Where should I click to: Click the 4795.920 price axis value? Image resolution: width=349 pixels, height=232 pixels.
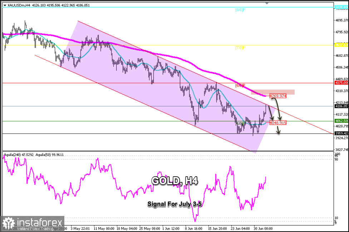tap(342, 32)
